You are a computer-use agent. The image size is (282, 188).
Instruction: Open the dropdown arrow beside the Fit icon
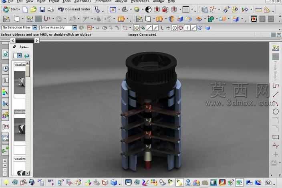point(119,9)
